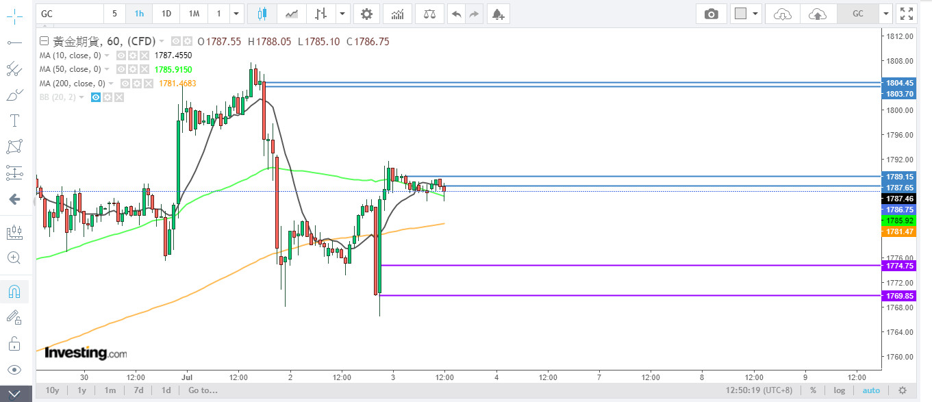Viewport: 932px width, 402px height.
Task: Open the measure ruler tool
Action: (14, 232)
